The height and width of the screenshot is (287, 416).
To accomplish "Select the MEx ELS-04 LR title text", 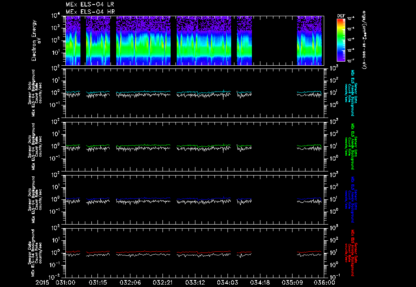I will coord(90,4).
